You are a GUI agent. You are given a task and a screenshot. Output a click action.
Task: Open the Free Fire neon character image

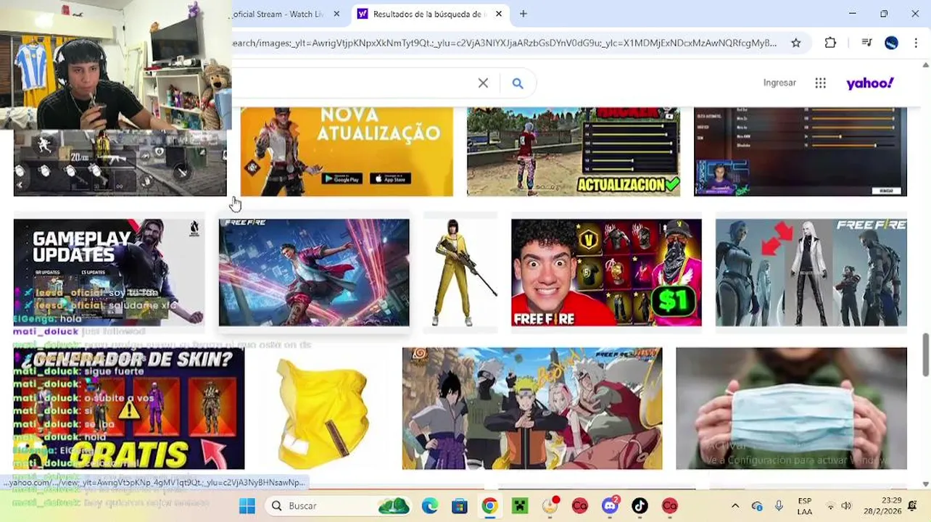(x=314, y=273)
